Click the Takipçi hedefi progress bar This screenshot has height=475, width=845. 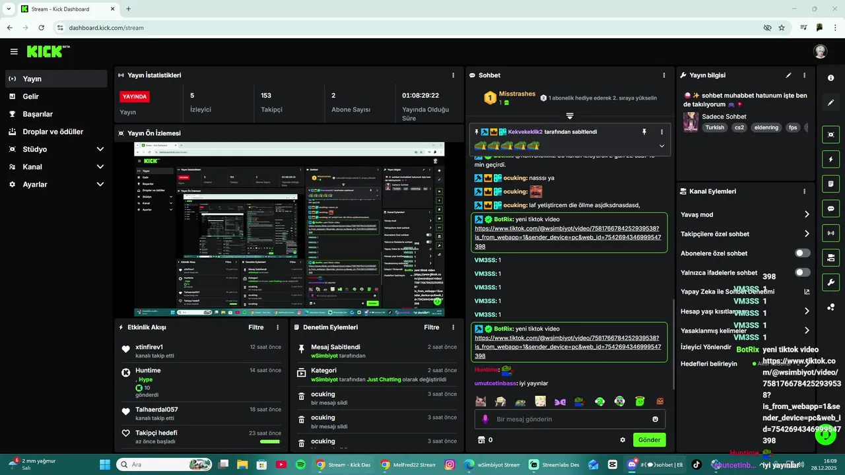pyautogui.click(x=269, y=441)
